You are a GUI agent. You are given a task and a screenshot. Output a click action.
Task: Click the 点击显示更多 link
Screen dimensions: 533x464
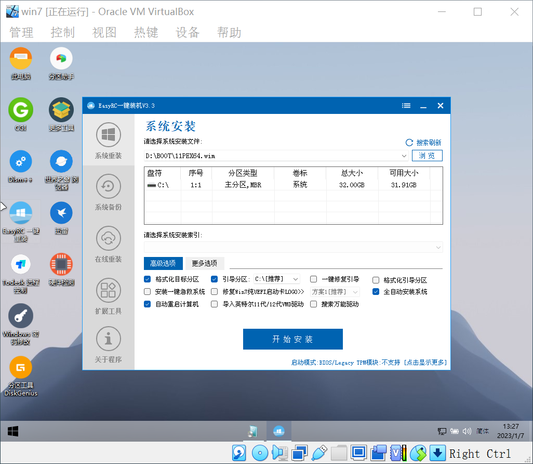point(425,363)
